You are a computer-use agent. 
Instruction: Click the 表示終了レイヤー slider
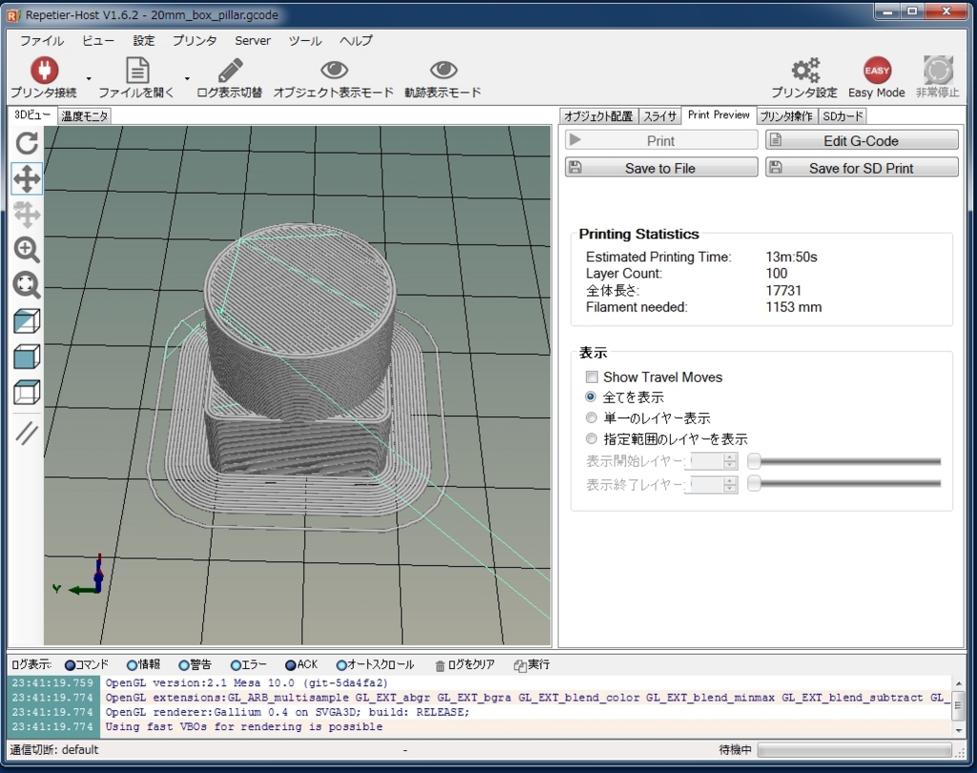844,484
